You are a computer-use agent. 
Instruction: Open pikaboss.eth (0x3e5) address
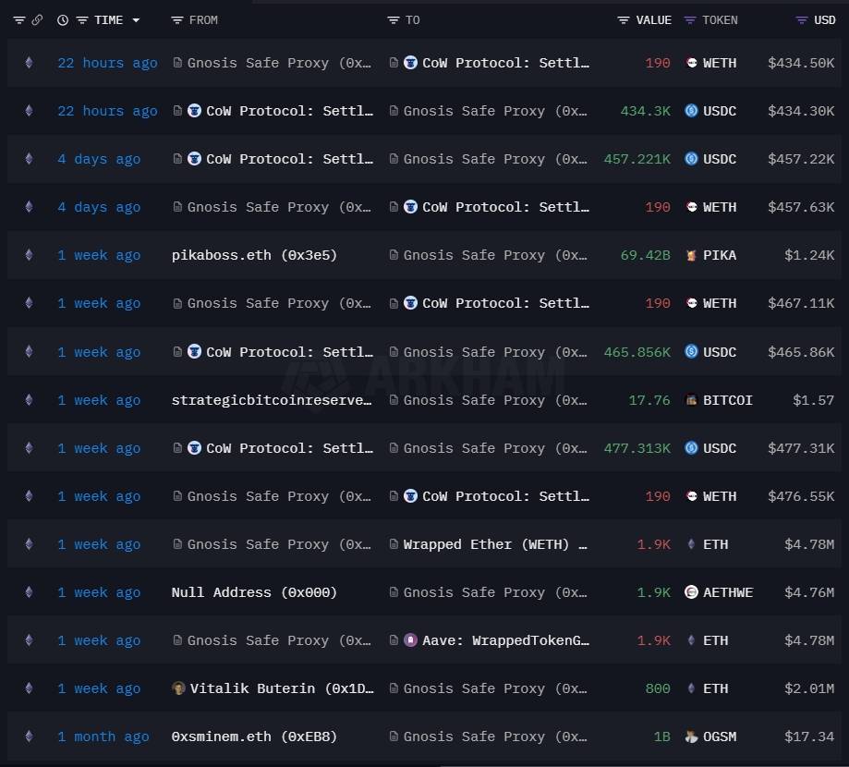tap(254, 255)
